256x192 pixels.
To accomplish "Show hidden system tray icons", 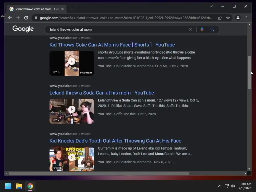I will [220, 186].
